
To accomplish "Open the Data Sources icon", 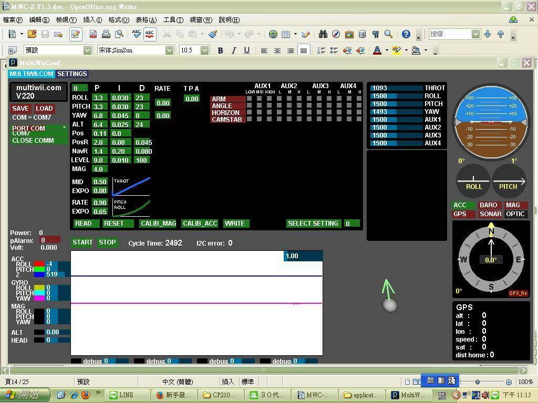I will [362, 34].
